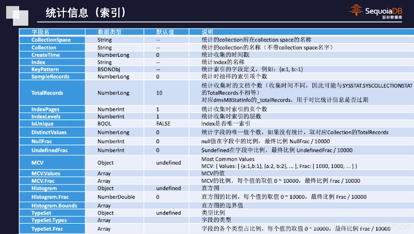
Task: Select description '字段的类型' in TypeSet.Types row
Action: tap(216, 220)
